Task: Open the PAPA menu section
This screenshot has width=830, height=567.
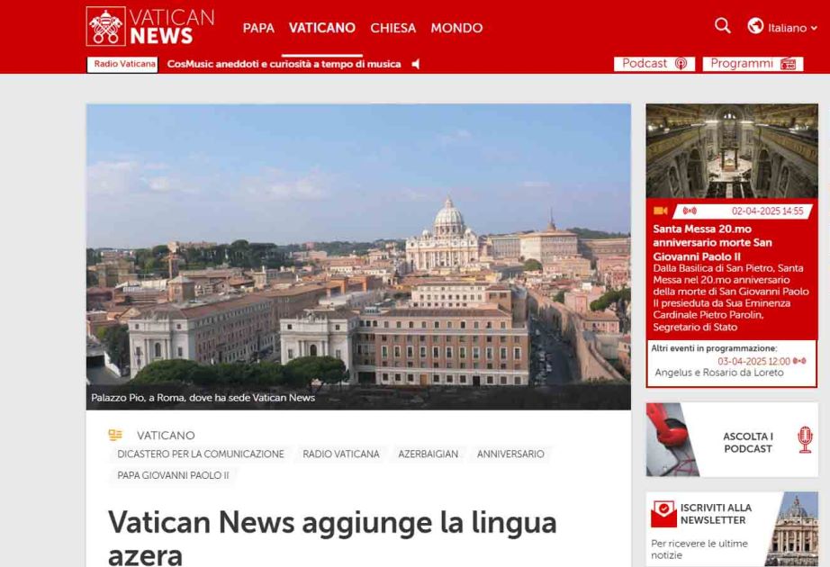Action: pos(258,28)
